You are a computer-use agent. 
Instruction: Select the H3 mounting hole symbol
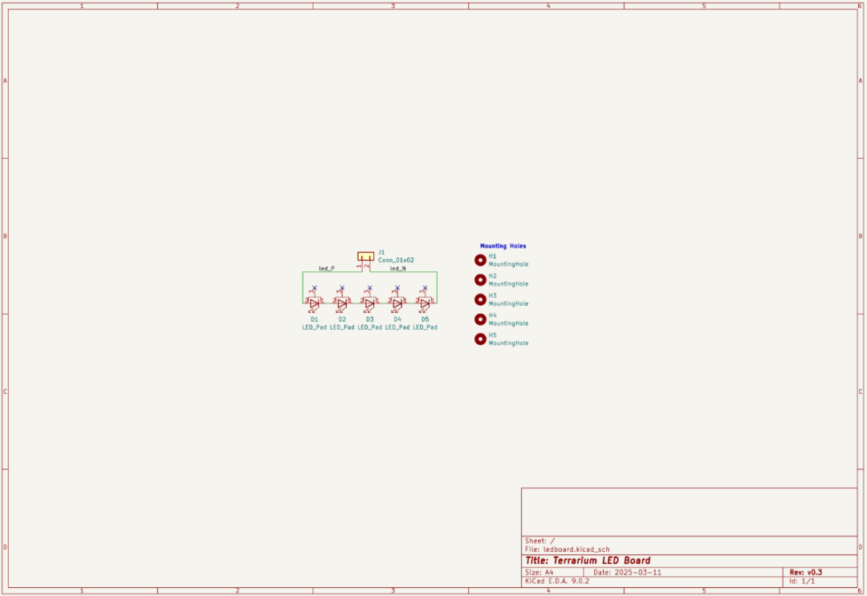click(480, 299)
